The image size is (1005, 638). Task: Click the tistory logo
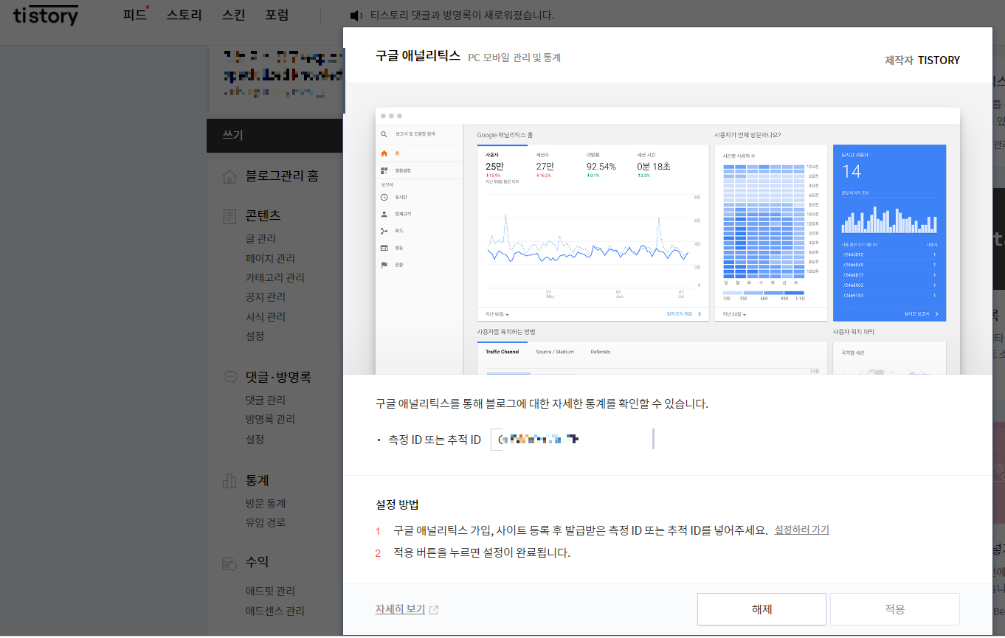click(x=46, y=15)
